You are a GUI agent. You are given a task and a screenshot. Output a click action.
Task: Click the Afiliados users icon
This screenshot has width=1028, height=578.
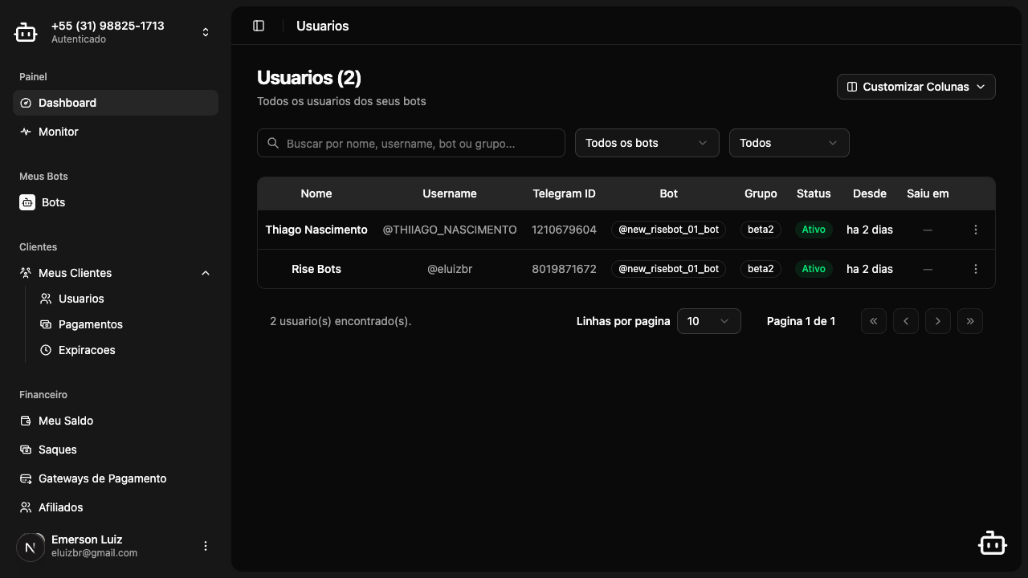pyautogui.click(x=26, y=507)
